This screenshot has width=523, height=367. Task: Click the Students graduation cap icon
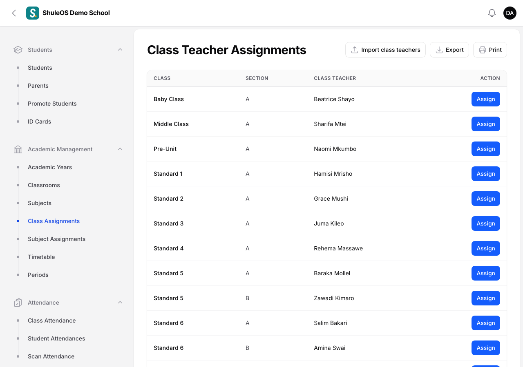coord(18,50)
